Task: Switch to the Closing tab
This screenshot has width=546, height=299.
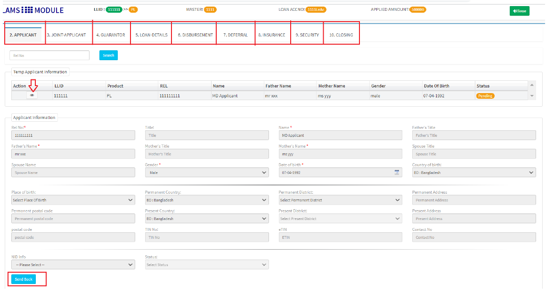Action: coord(341,35)
